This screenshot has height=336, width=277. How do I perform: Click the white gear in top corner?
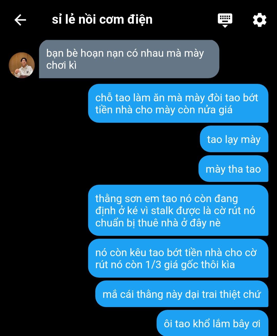260,20
